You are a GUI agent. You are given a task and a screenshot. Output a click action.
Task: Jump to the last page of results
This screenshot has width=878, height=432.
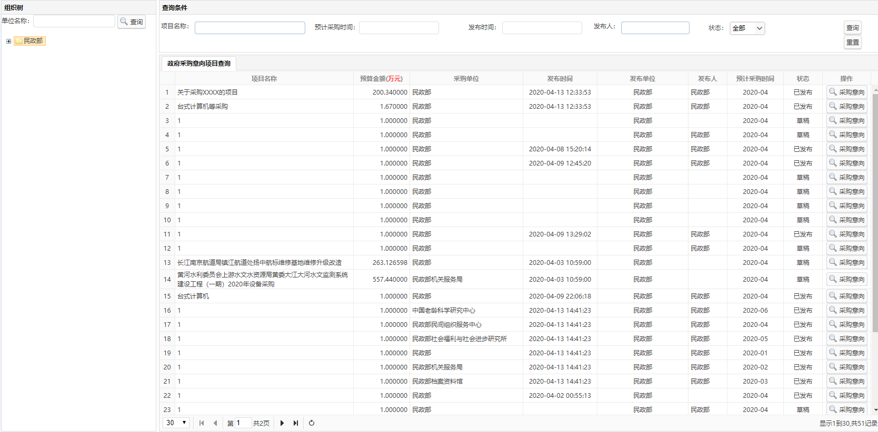[x=296, y=423]
